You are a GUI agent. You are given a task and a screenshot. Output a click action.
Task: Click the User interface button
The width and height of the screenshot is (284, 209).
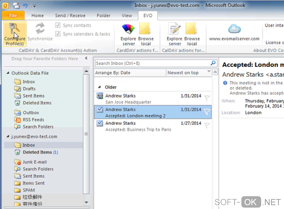(x=274, y=25)
